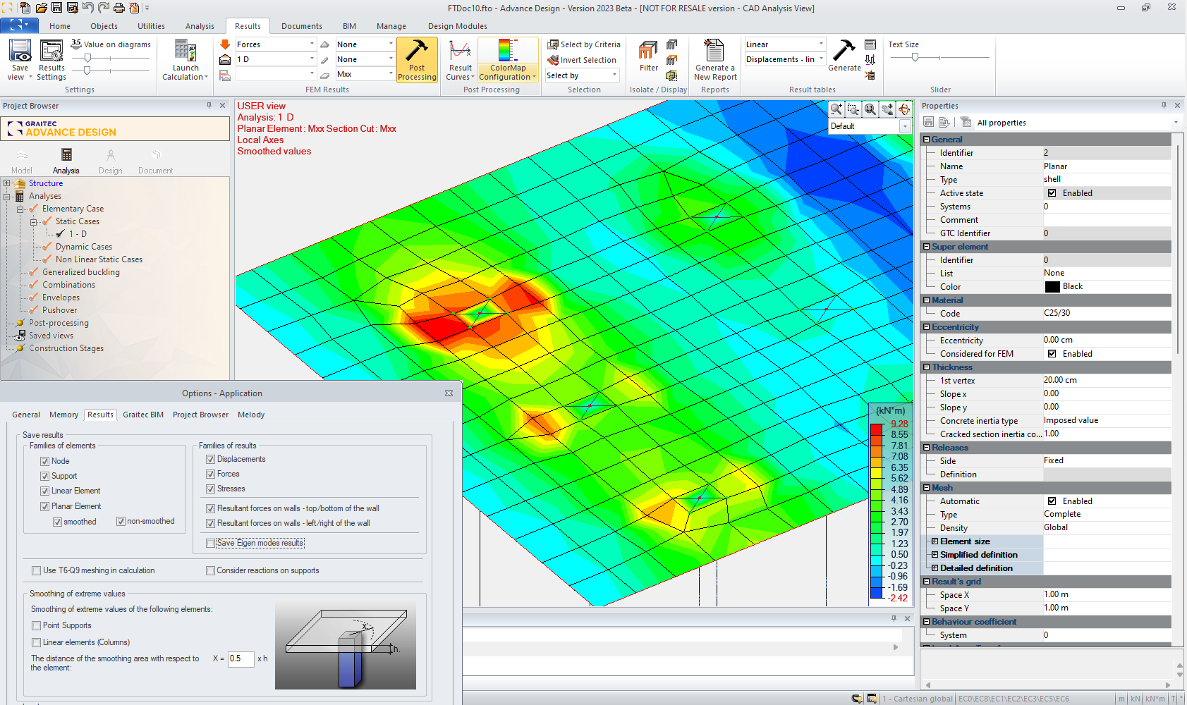Open the Forces result type dropdown
This screenshot has width=1187, height=705.
pyautogui.click(x=312, y=44)
